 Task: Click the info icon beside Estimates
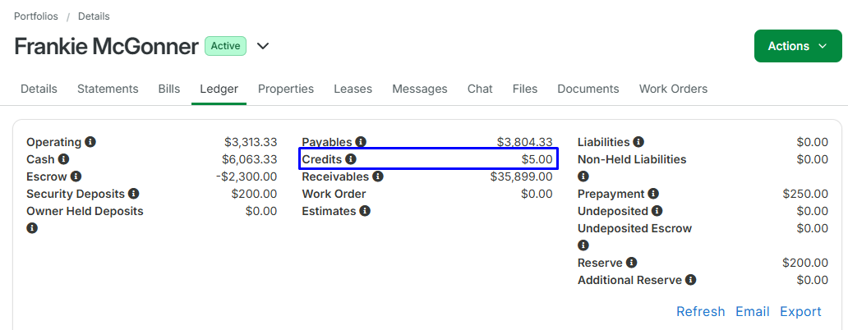click(x=365, y=211)
